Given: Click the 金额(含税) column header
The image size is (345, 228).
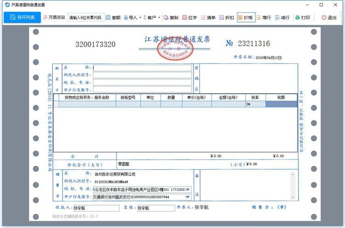Looking at the screenshot, I should 228,97.
